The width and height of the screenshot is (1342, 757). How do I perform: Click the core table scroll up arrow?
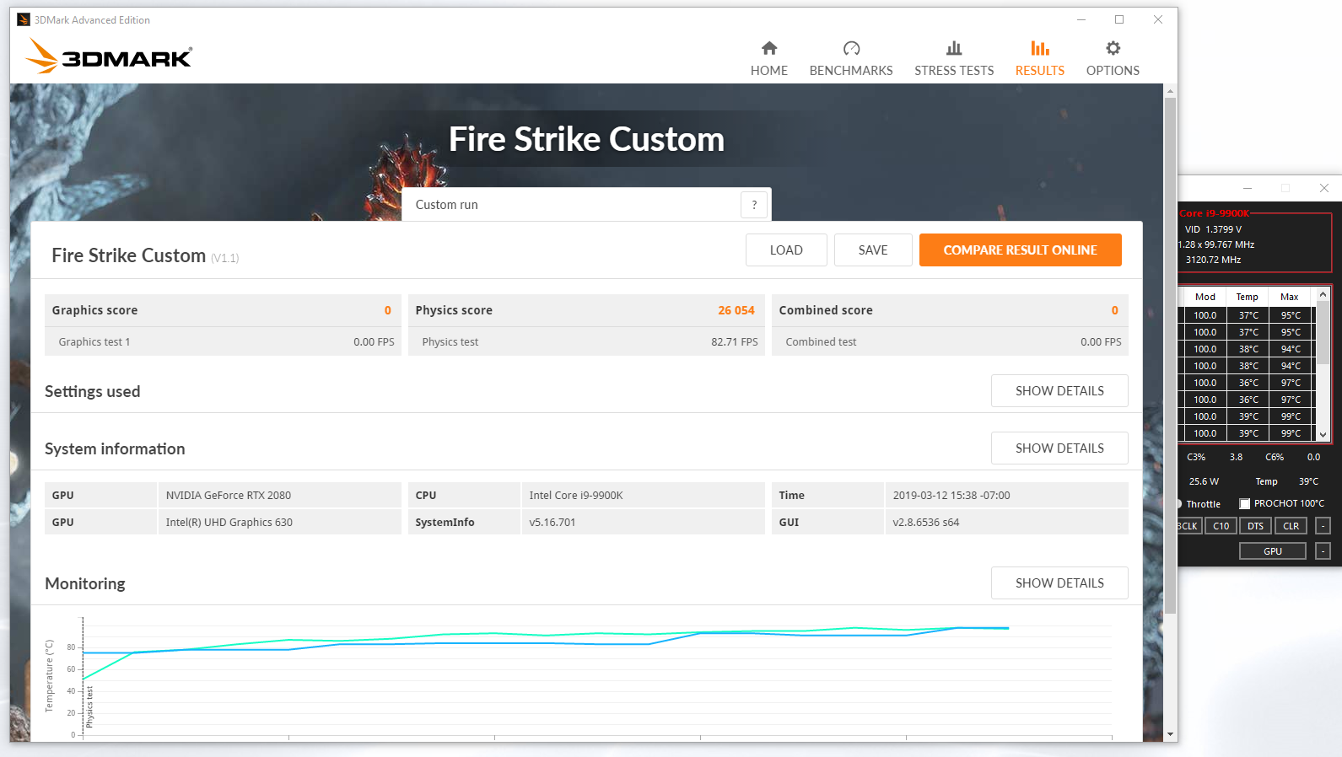pyautogui.click(x=1323, y=294)
